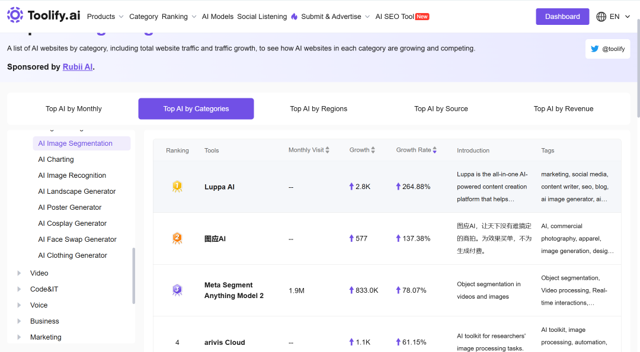Click the Toolify.ai logo icon

coord(15,15)
